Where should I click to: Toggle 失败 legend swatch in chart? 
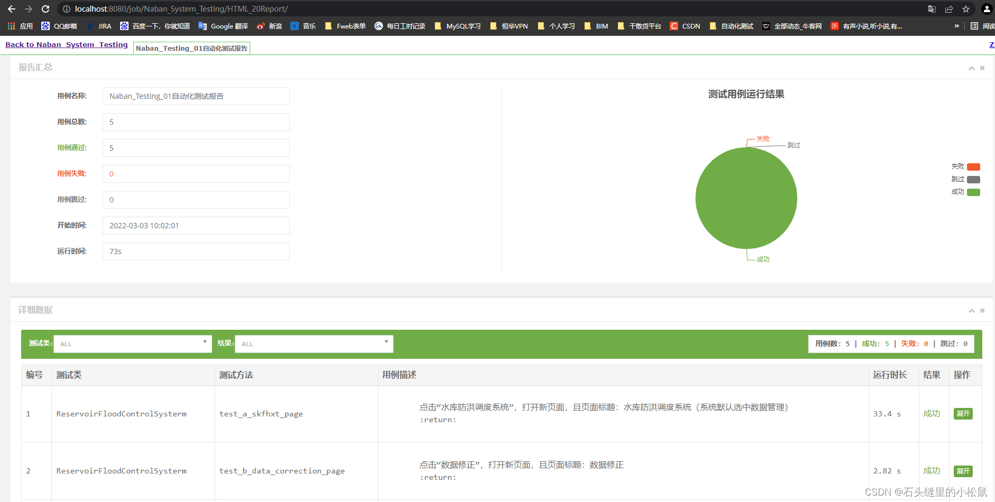[973, 167]
